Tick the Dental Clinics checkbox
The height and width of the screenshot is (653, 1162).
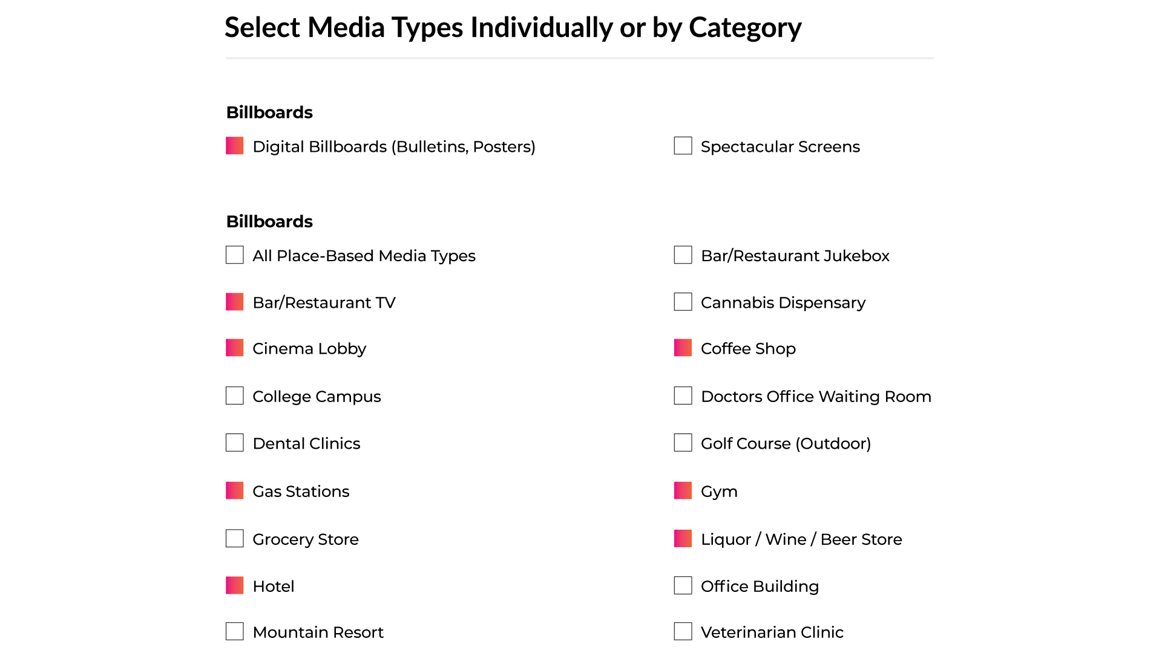click(235, 443)
